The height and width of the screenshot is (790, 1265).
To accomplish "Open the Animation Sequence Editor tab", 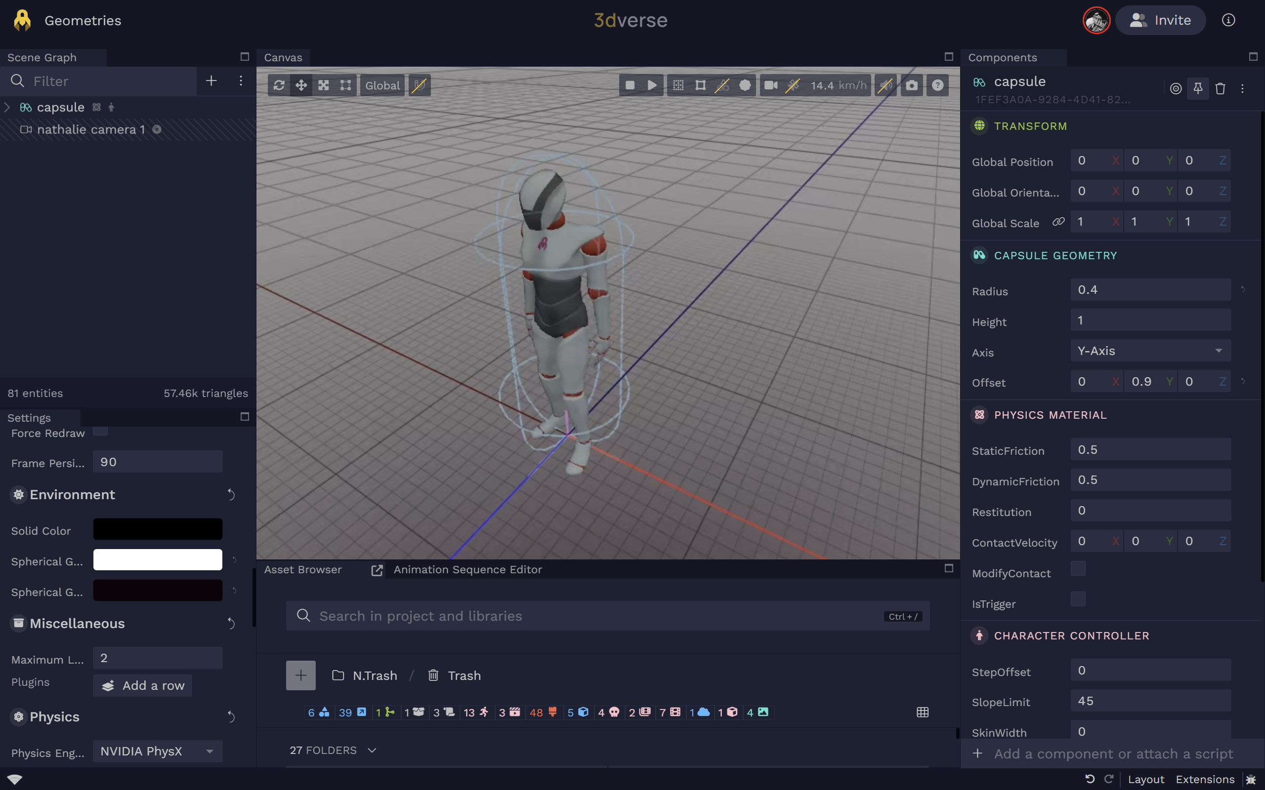I will click(467, 569).
